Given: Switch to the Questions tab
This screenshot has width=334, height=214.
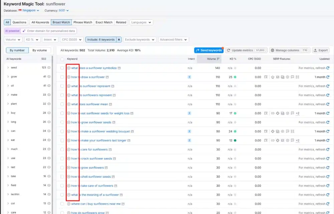Looking at the screenshot, I should pyautogui.click(x=19, y=22).
